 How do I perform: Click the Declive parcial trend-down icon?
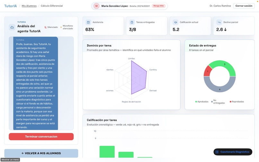(x=219, y=22)
